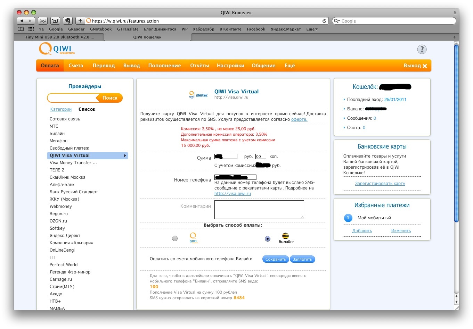Select Webmoney in providers list

click(60, 206)
